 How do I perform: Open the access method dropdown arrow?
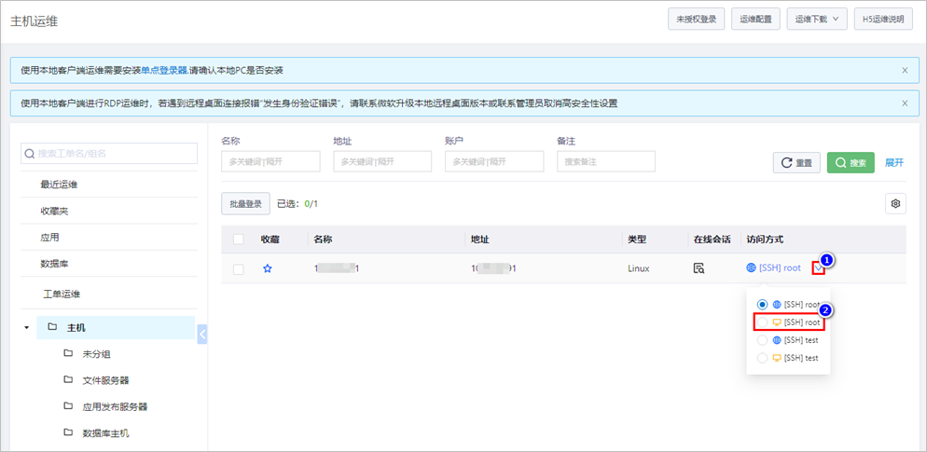point(818,268)
